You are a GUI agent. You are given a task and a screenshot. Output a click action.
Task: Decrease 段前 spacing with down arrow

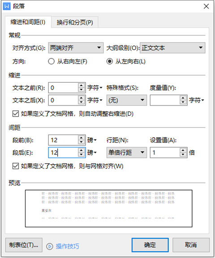coord(81,142)
